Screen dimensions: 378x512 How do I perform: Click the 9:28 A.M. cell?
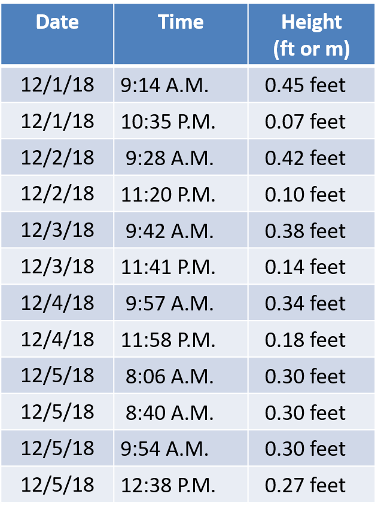pos(181,157)
